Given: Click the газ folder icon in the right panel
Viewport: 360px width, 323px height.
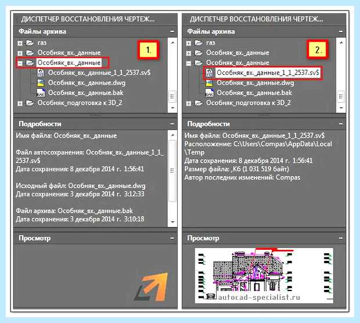Looking at the screenshot, I should [x=199, y=43].
